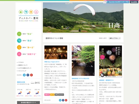139x104 pixels.
Task: Open the ホタルの発生状況 article title
Action: click(x=80, y=78)
